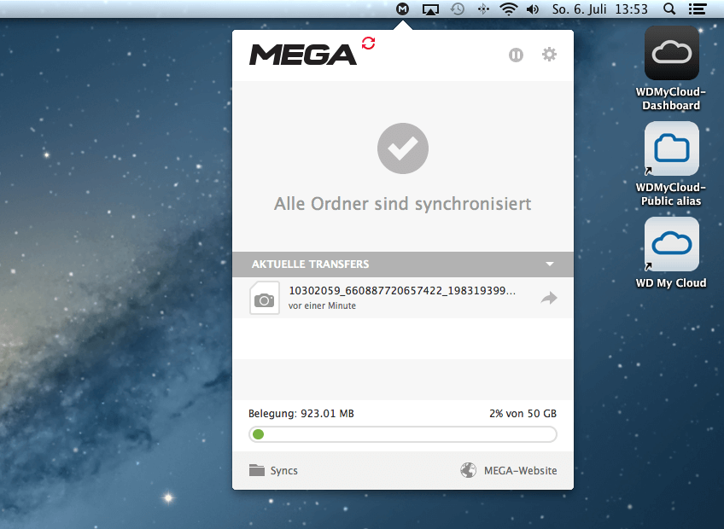
Task: Click the camera file thumbnail icon
Action: tap(265, 298)
